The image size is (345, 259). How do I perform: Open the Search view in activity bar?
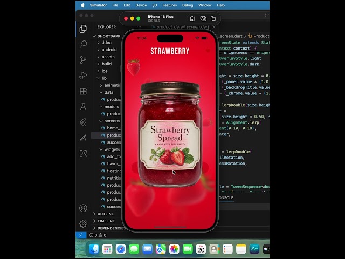83,44
